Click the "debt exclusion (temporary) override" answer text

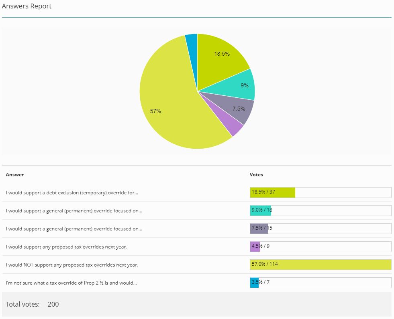pos(72,193)
